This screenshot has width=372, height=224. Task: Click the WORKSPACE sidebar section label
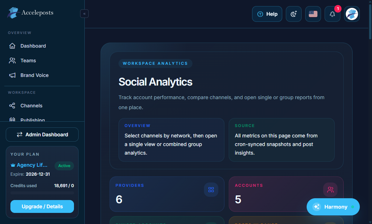click(x=22, y=92)
